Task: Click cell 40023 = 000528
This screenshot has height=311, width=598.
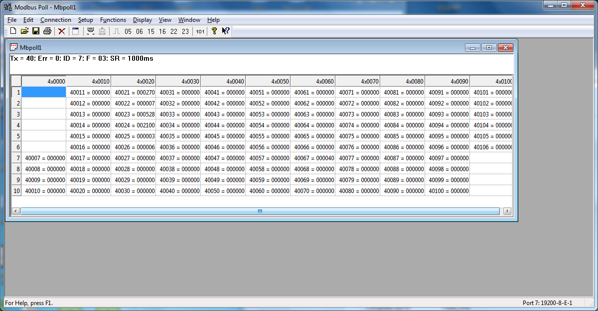Action: pos(134,114)
